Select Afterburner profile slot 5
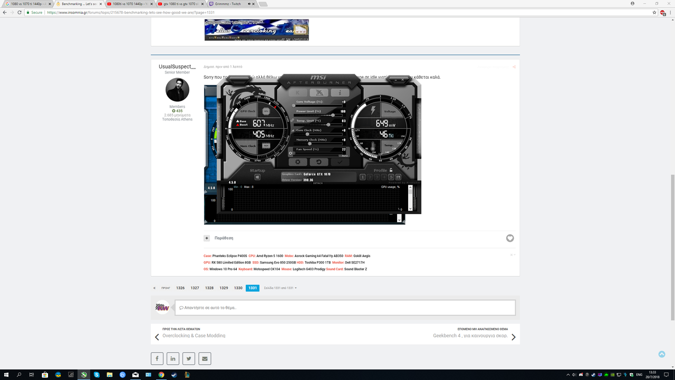Viewport: 675px width, 380px height. click(391, 177)
